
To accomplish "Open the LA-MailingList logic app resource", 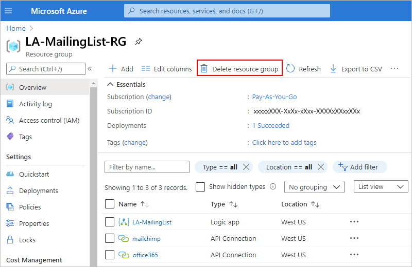I will [x=152, y=222].
